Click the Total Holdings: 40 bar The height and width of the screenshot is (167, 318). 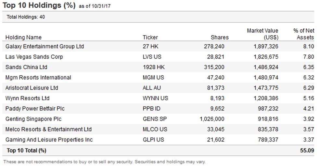tap(26, 17)
